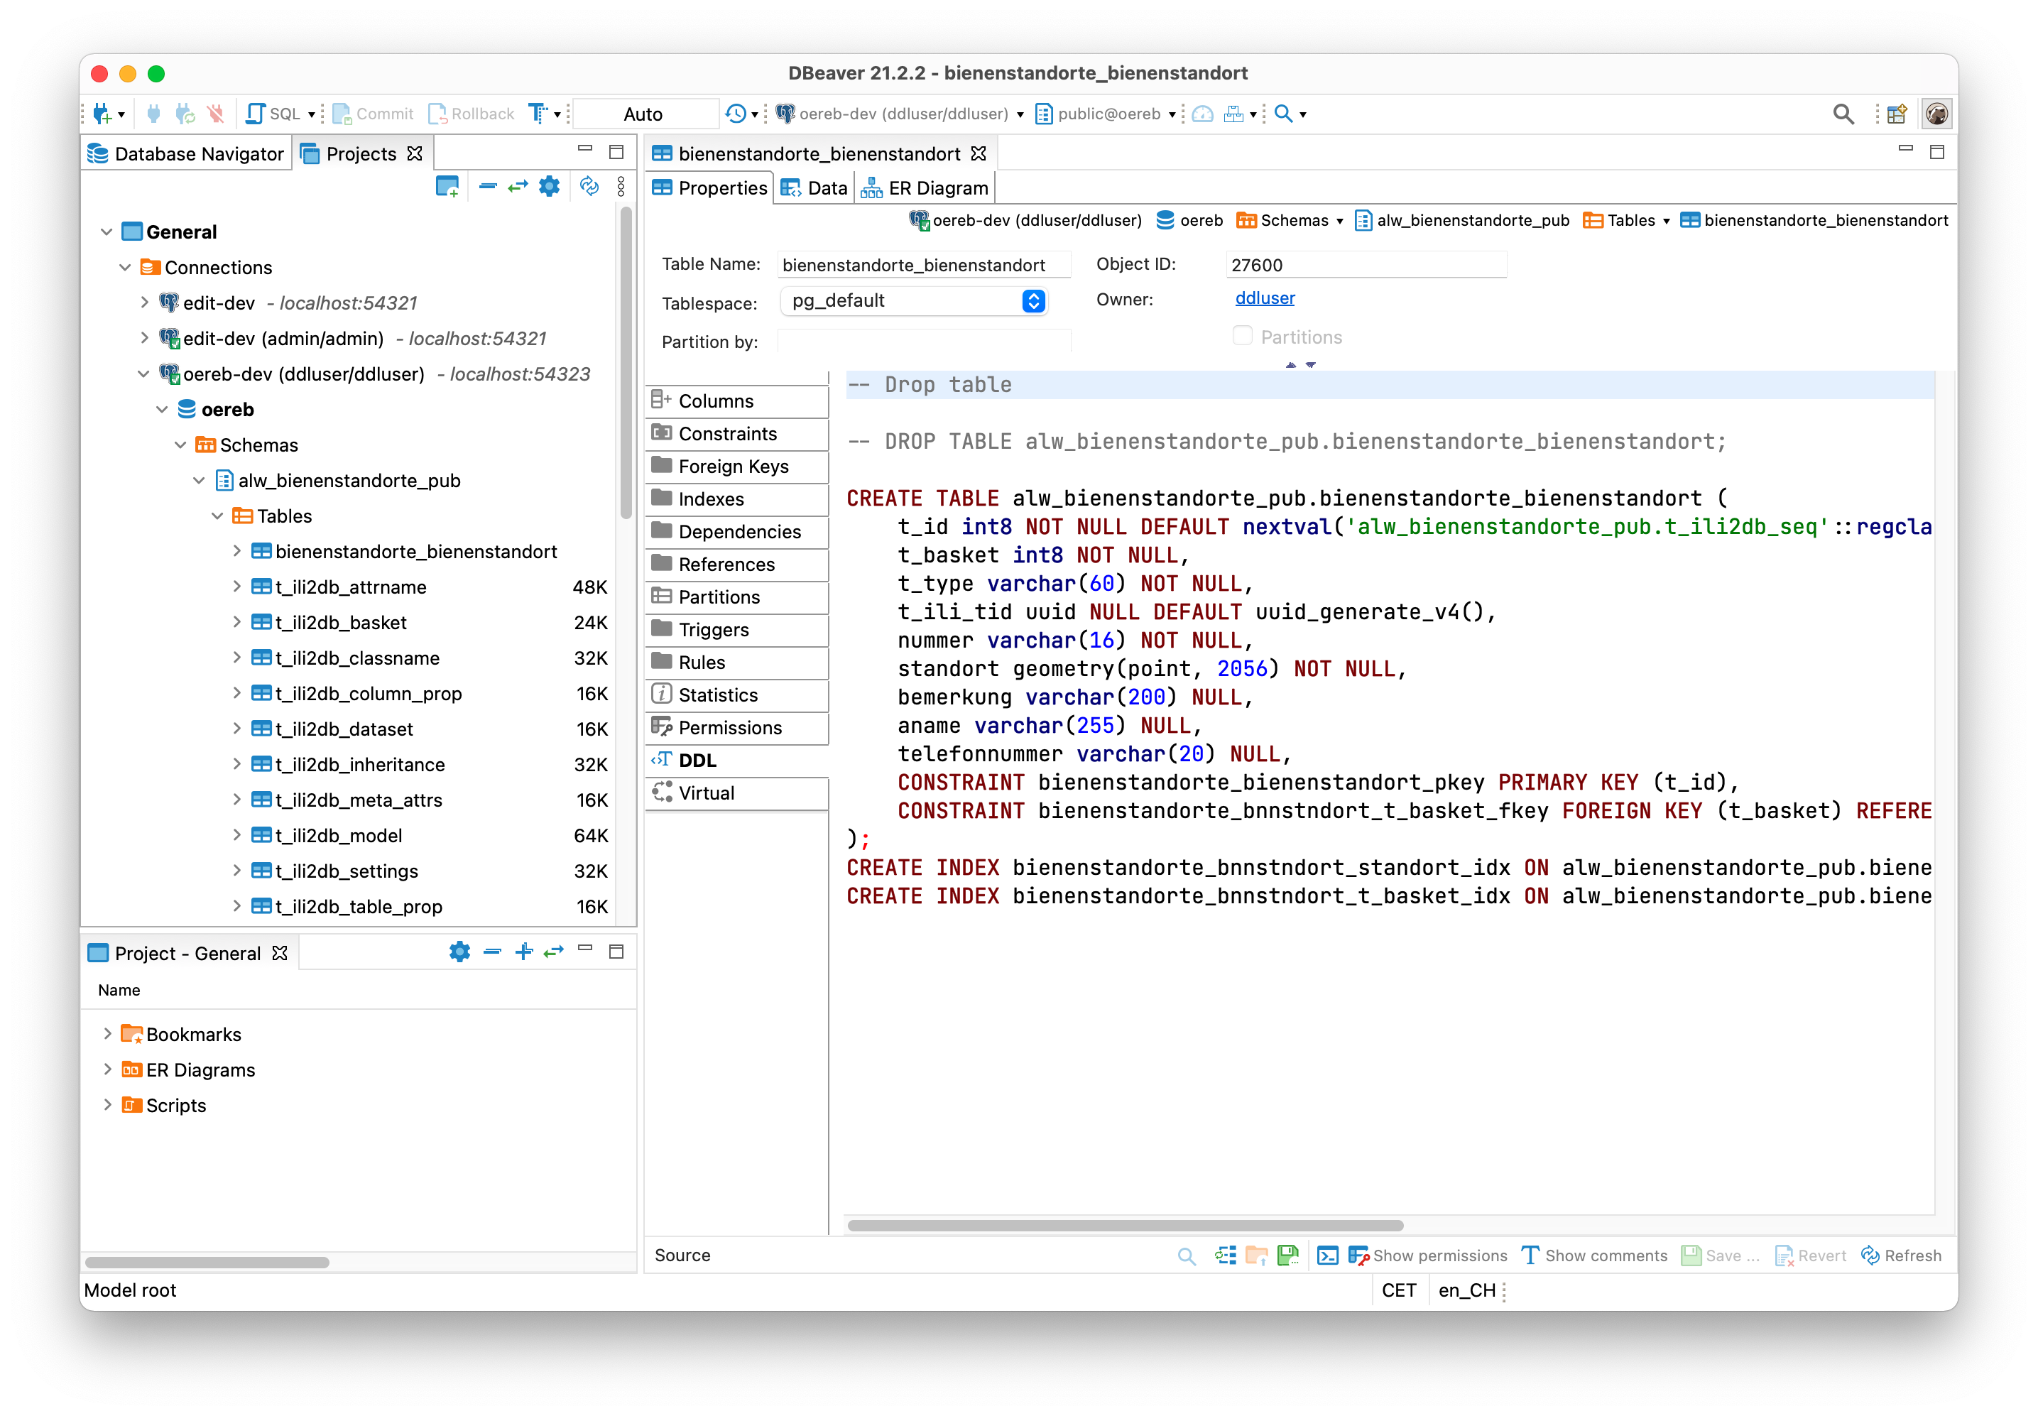
Task: Click the Object ID field
Action: pos(1366,264)
